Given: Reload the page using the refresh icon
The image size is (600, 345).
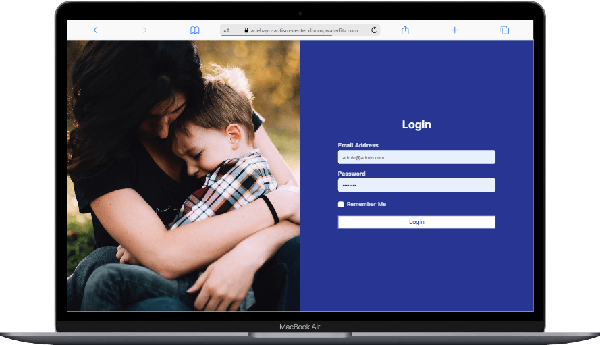Looking at the screenshot, I should pyautogui.click(x=374, y=30).
